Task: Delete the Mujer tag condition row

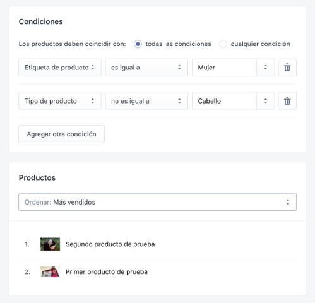Action: tap(287, 68)
